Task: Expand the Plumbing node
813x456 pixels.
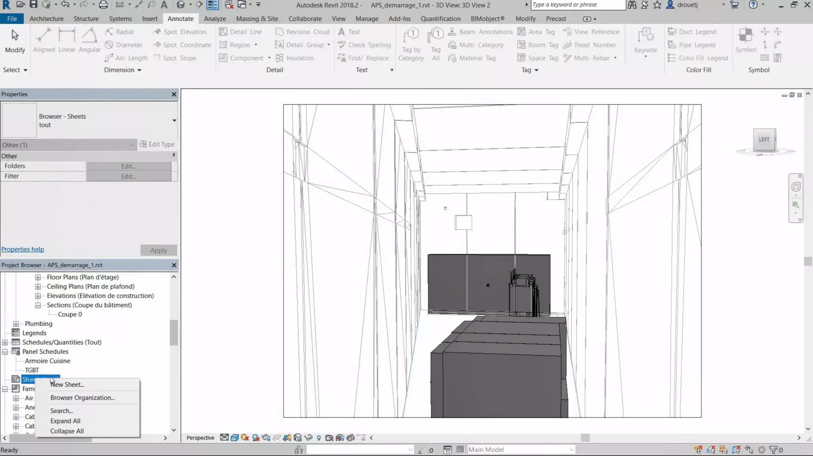Action: point(16,324)
